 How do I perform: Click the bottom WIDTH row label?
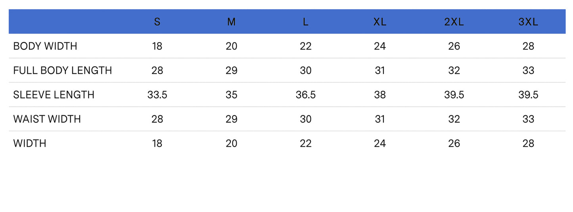tap(30, 143)
